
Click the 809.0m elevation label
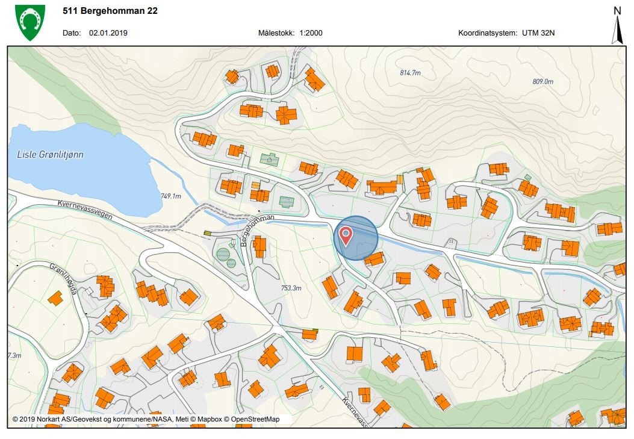tap(542, 82)
